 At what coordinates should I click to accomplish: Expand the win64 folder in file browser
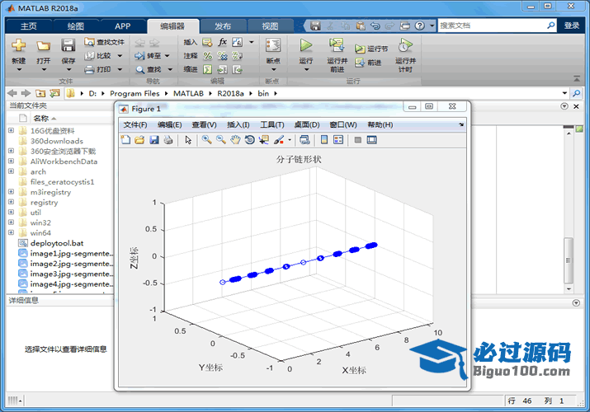coord(11,233)
